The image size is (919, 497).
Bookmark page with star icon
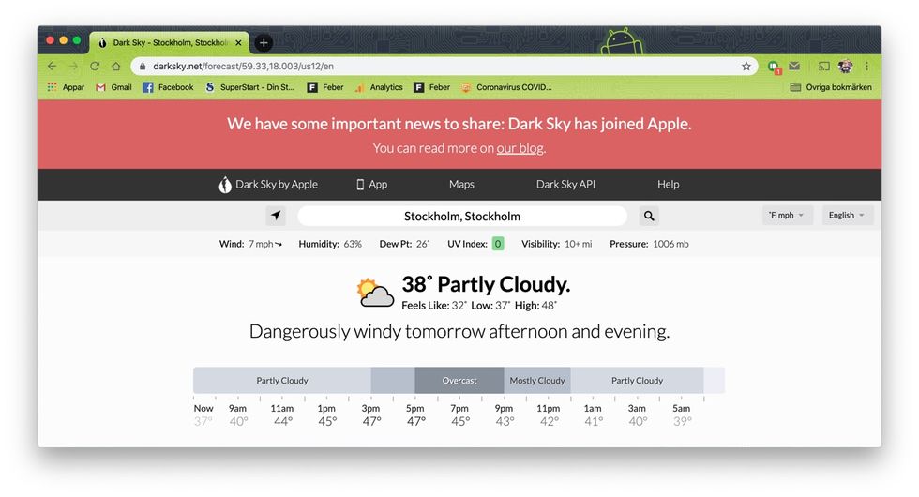[746, 67]
